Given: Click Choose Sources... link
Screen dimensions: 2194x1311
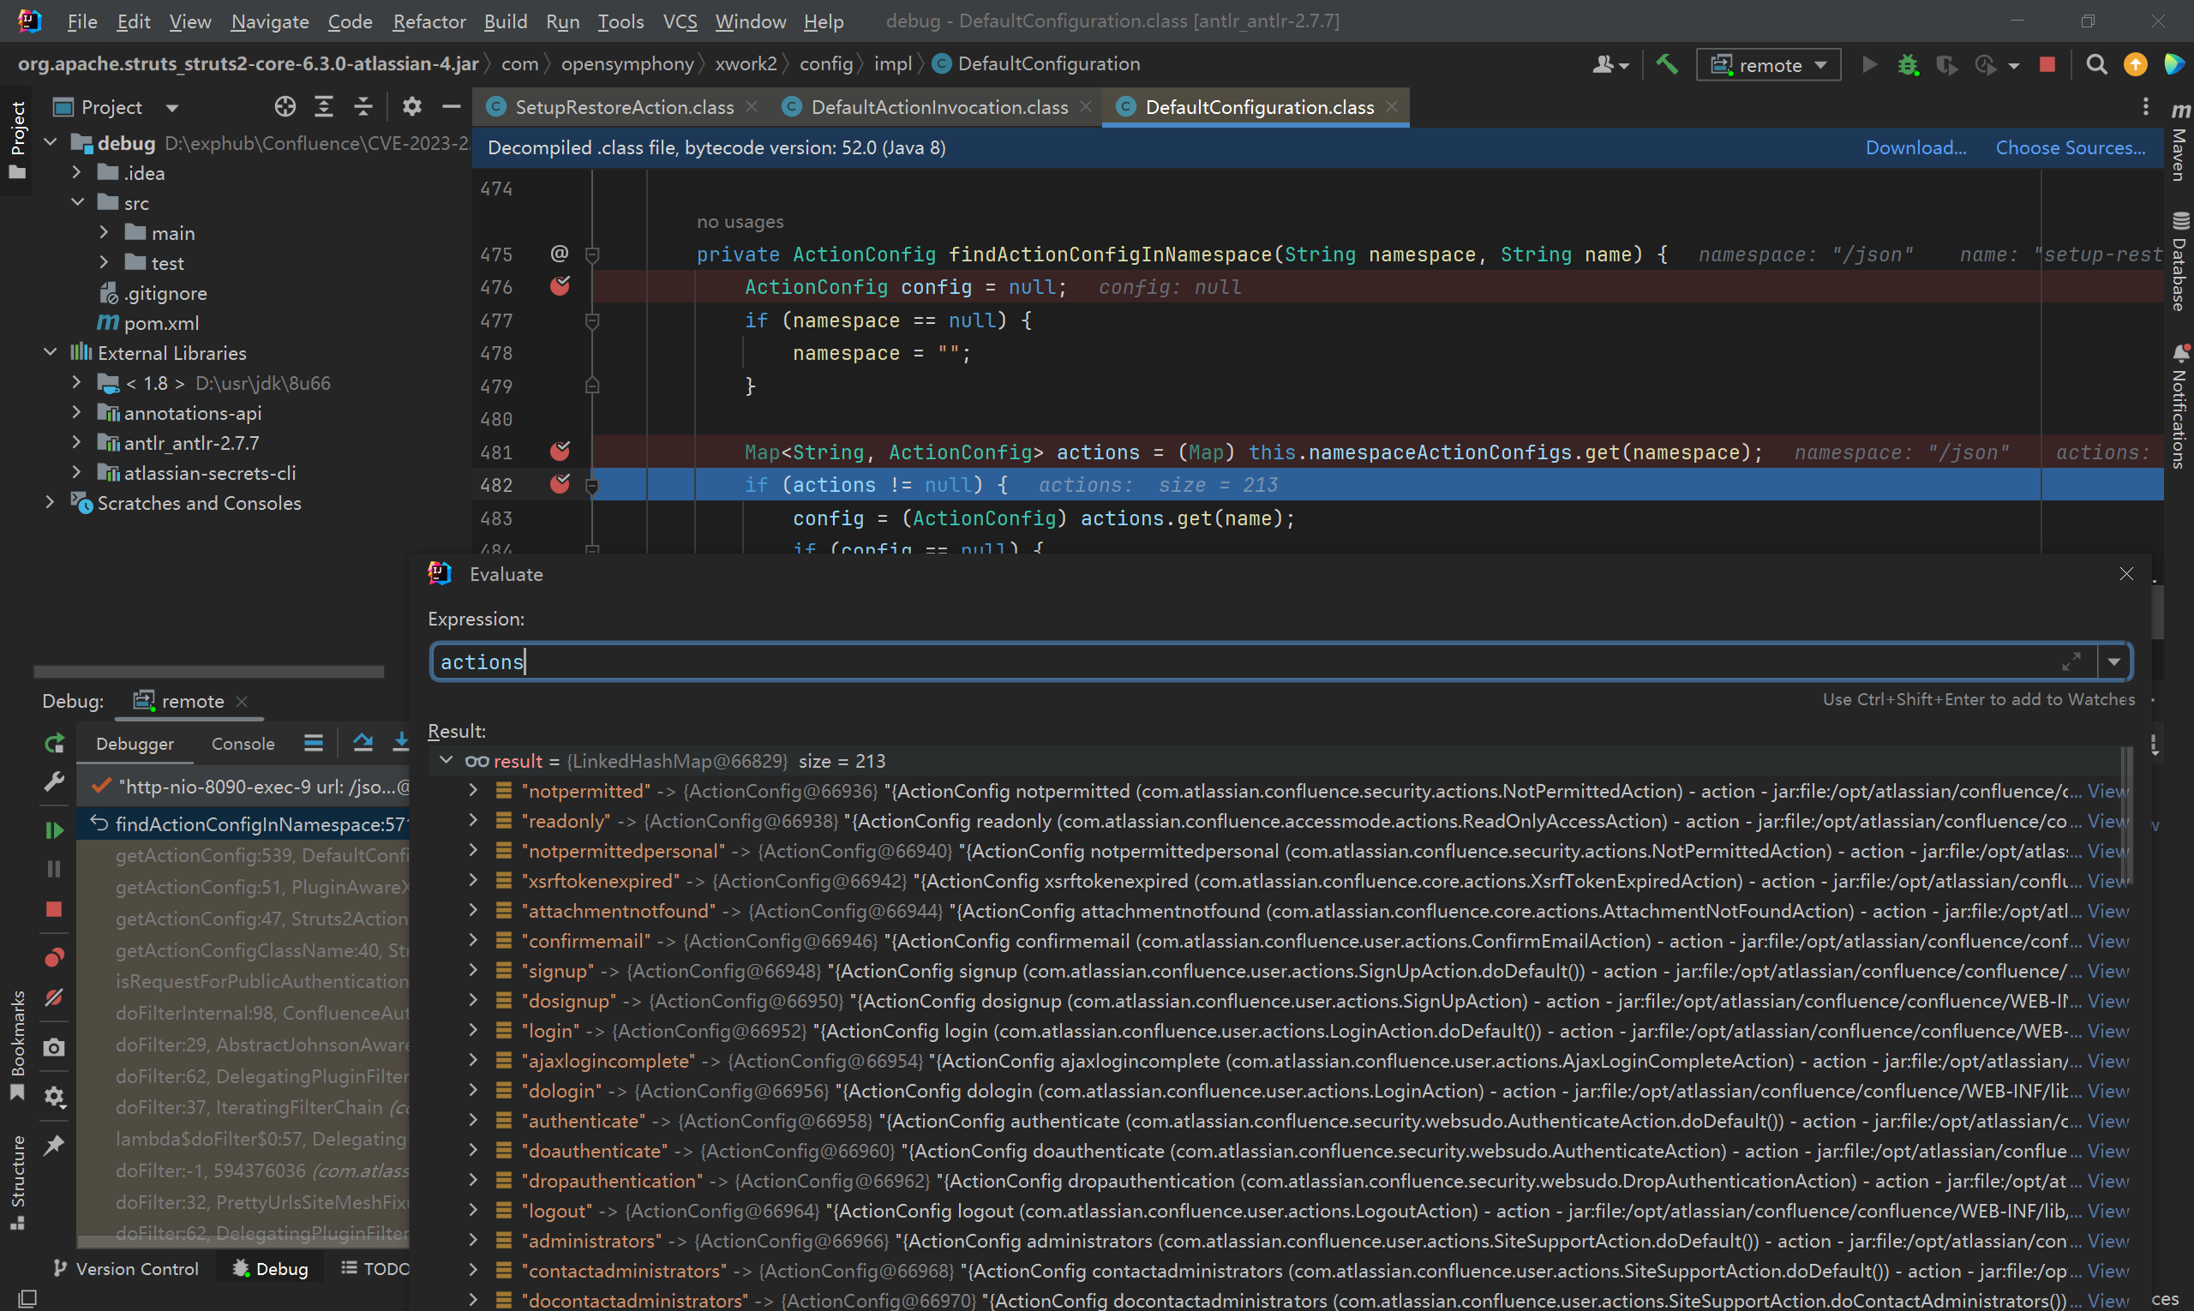Looking at the screenshot, I should 2071,147.
